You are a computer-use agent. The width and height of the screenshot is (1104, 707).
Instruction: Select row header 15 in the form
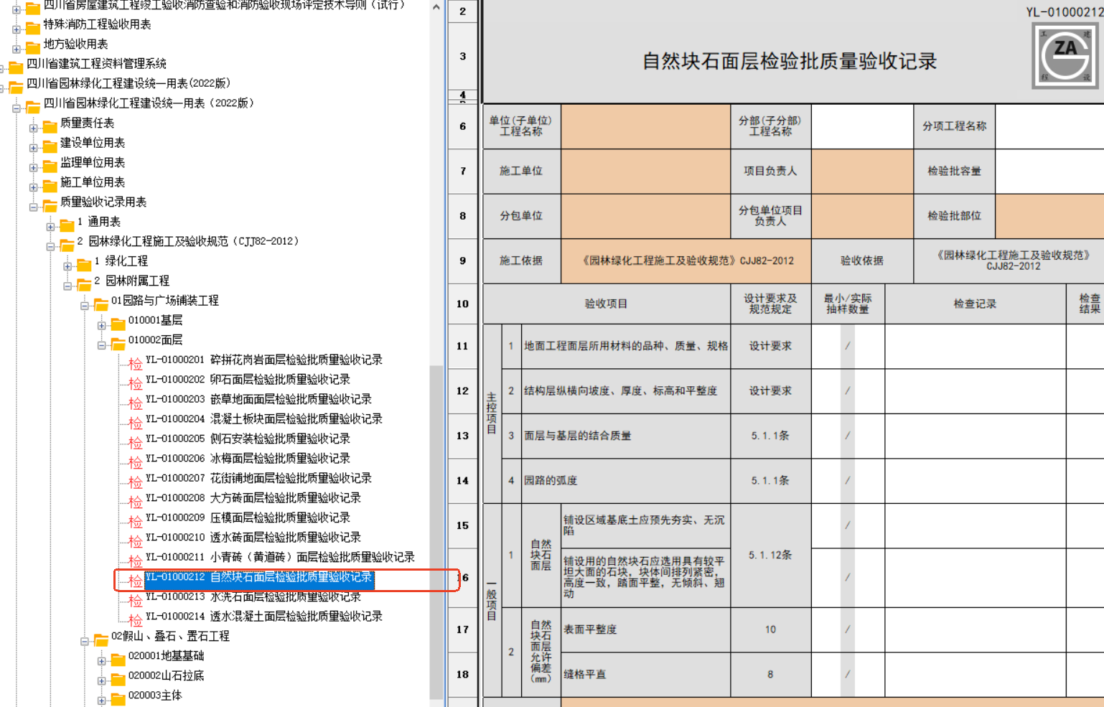(x=462, y=525)
